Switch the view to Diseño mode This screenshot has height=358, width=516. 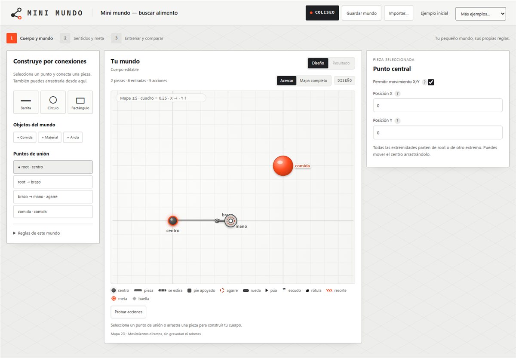[x=318, y=63]
